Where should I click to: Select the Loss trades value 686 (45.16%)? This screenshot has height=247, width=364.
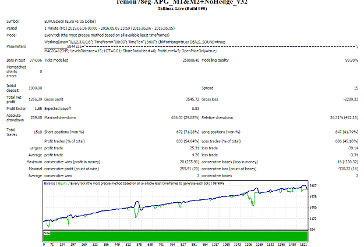pos(347,141)
